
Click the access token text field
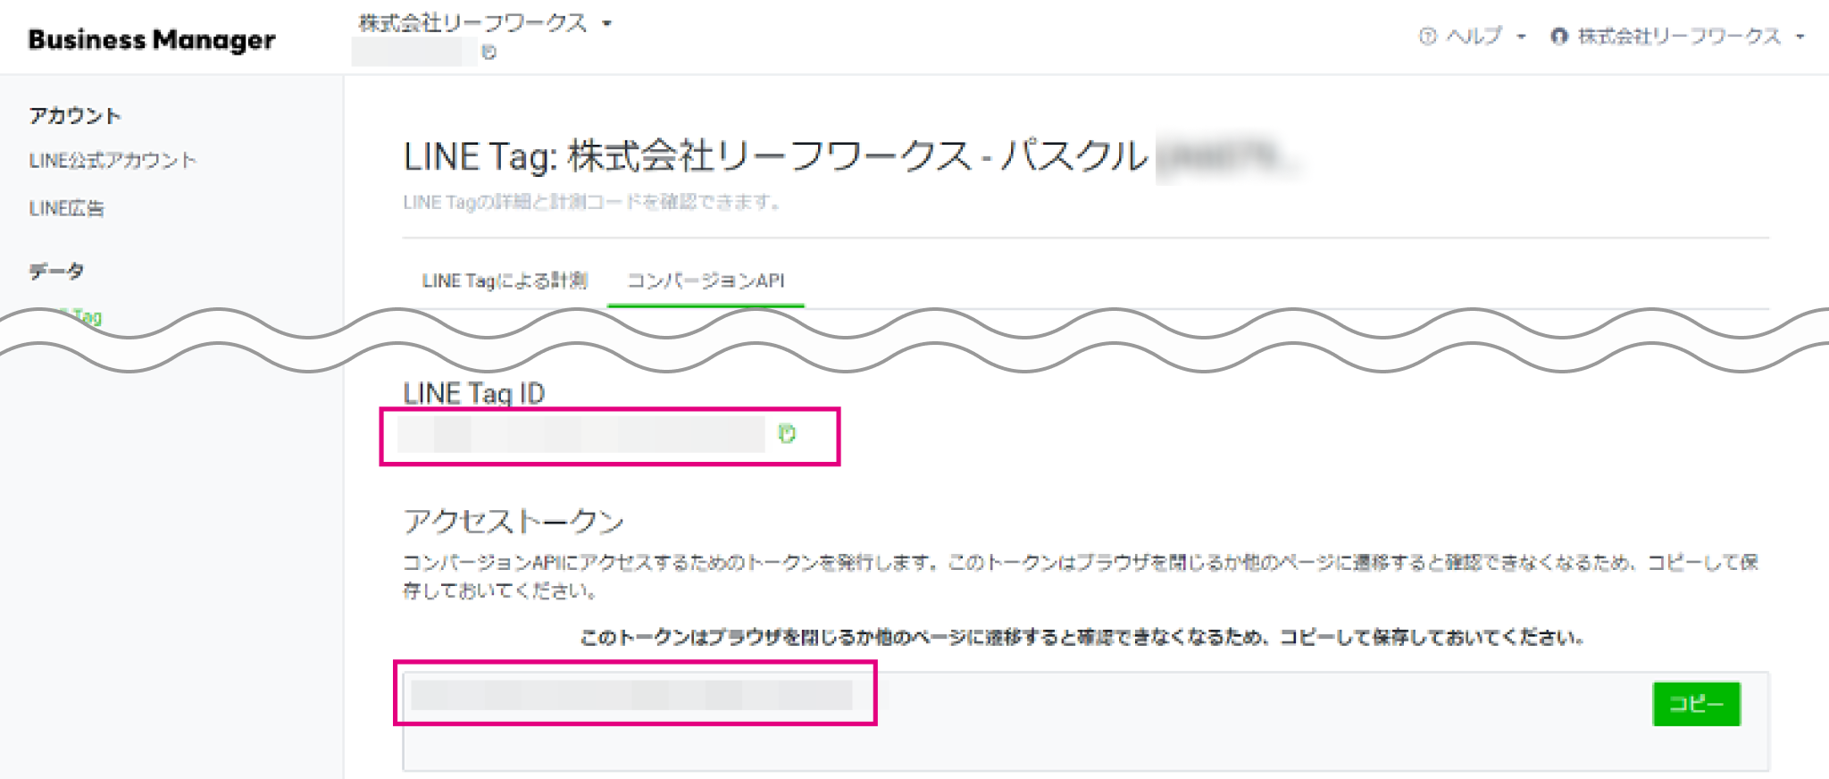pyautogui.click(x=1086, y=721)
